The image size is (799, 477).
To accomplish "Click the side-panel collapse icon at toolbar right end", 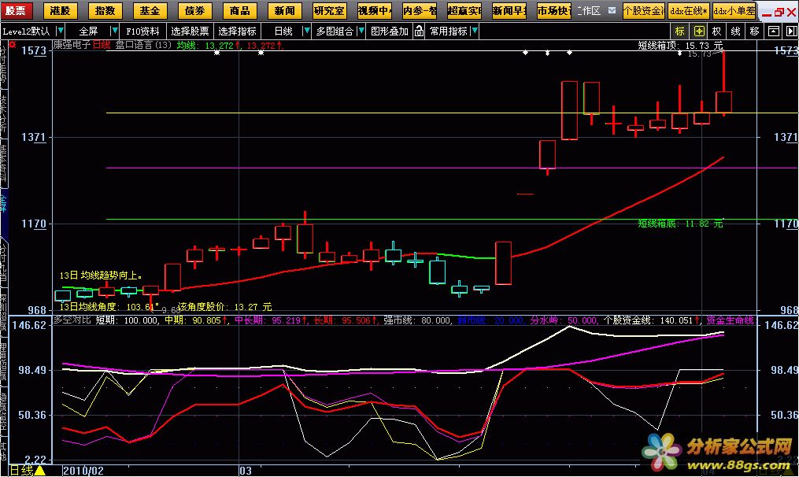I will tap(791, 31).
